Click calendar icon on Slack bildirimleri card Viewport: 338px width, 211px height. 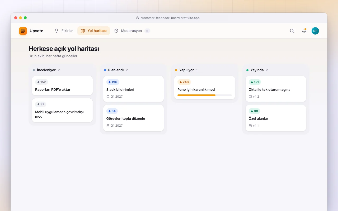pos(108,97)
